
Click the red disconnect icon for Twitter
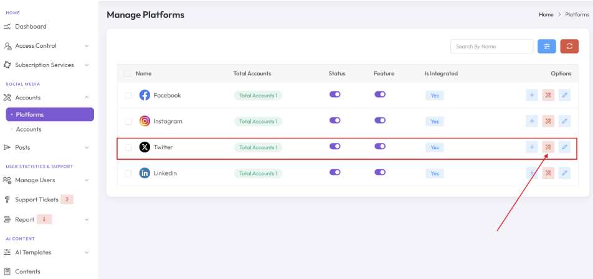[x=548, y=147]
